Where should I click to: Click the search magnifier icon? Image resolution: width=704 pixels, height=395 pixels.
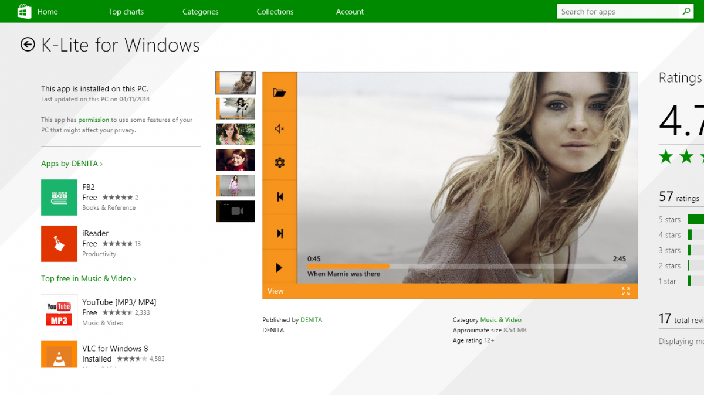[x=686, y=11]
